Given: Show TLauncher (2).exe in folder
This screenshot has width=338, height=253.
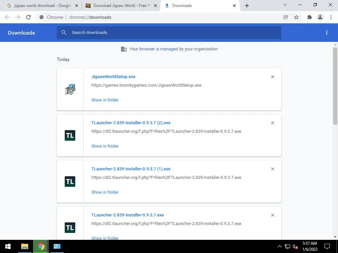Looking at the screenshot, I should 105,146.
